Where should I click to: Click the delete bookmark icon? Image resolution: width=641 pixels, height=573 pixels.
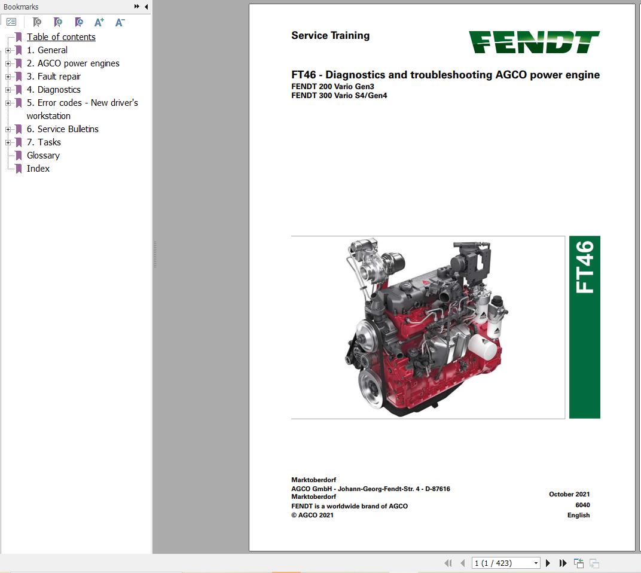pyautogui.click(x=36, y=22)
